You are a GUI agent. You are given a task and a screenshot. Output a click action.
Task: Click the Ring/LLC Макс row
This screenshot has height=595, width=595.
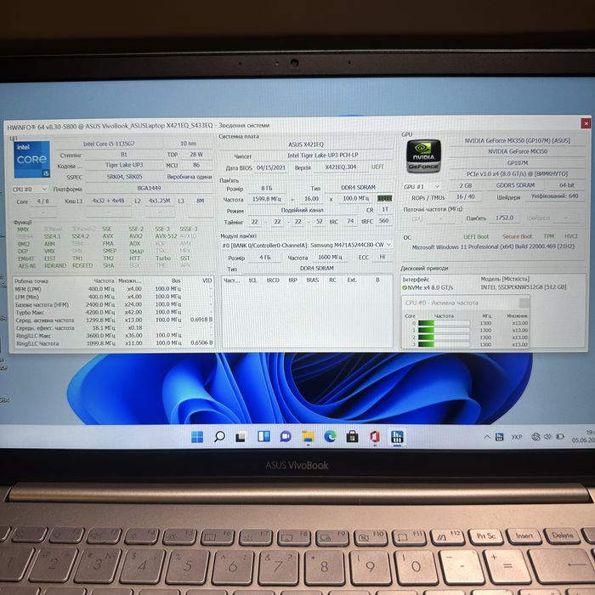point(113,336)
